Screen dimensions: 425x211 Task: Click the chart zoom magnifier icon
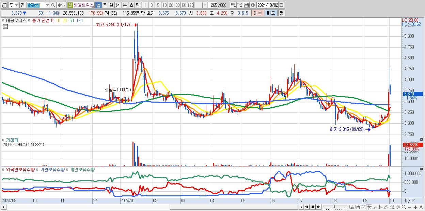click(x=404, y=207)
